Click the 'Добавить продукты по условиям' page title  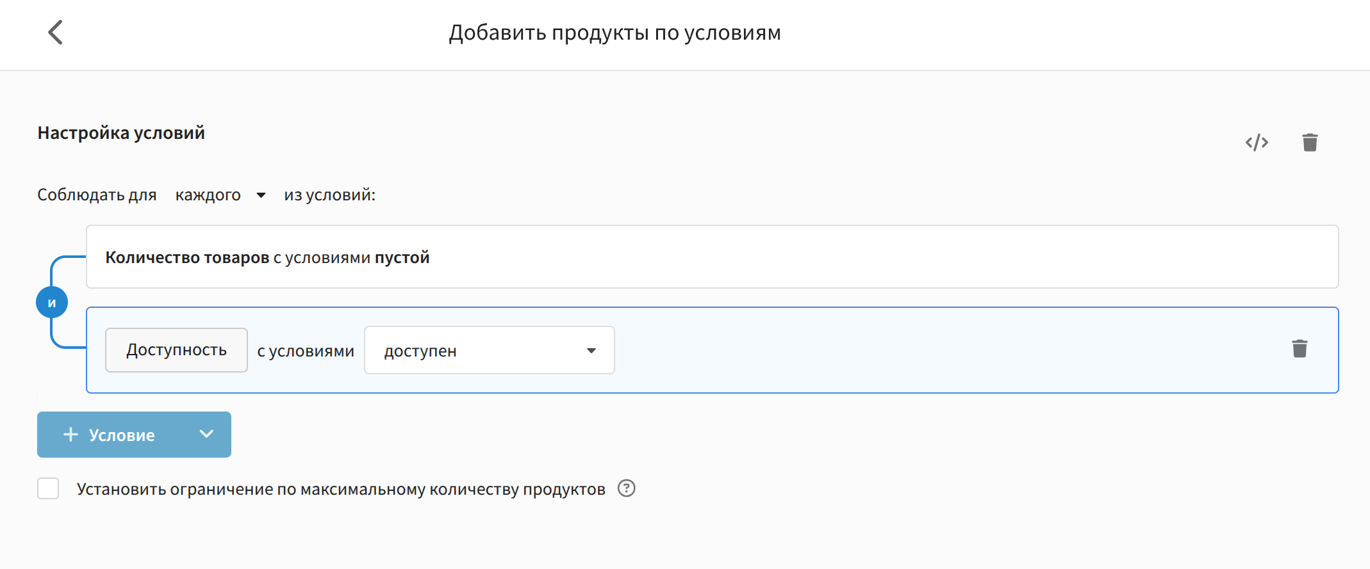(x=615, y=32)
